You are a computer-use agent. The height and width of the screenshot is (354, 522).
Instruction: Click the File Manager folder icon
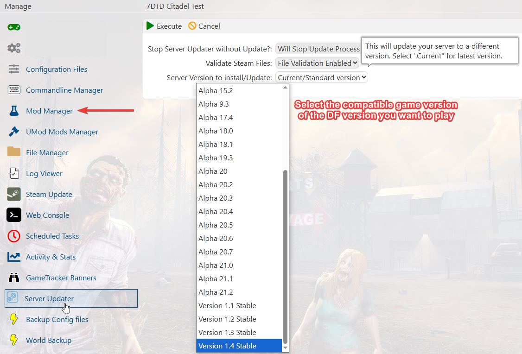14,152
